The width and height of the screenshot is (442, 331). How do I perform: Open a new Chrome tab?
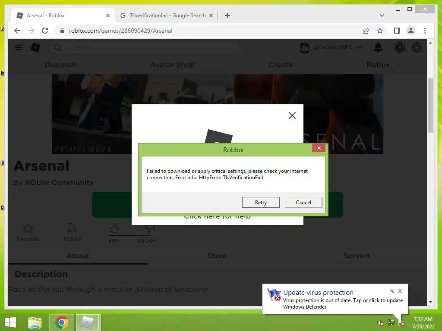tap(227, 16)
